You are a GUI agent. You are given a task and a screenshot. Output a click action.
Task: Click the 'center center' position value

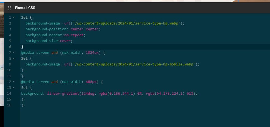[85, 29]
